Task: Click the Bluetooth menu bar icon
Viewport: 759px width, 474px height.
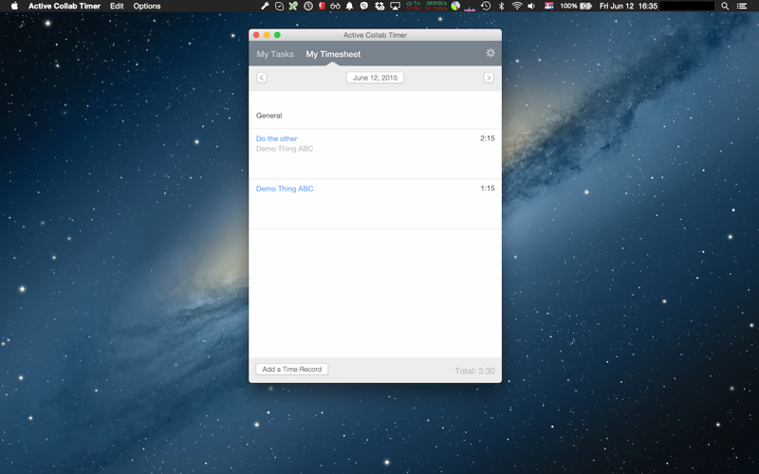Action: pos(502,6)
